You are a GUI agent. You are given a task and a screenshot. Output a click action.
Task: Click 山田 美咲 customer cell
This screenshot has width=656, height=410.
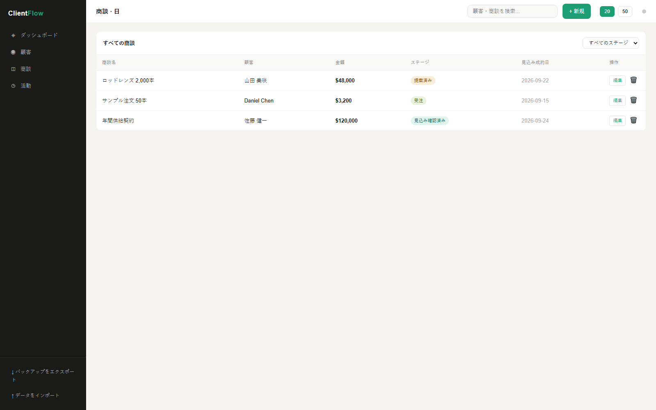click(256, 80)
